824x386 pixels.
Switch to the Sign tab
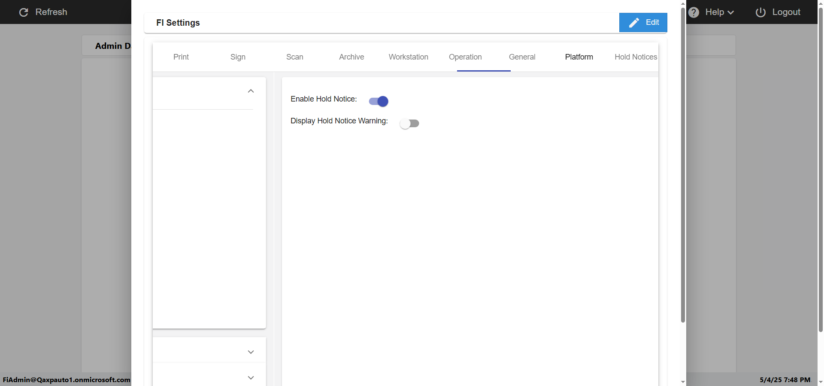238,57
